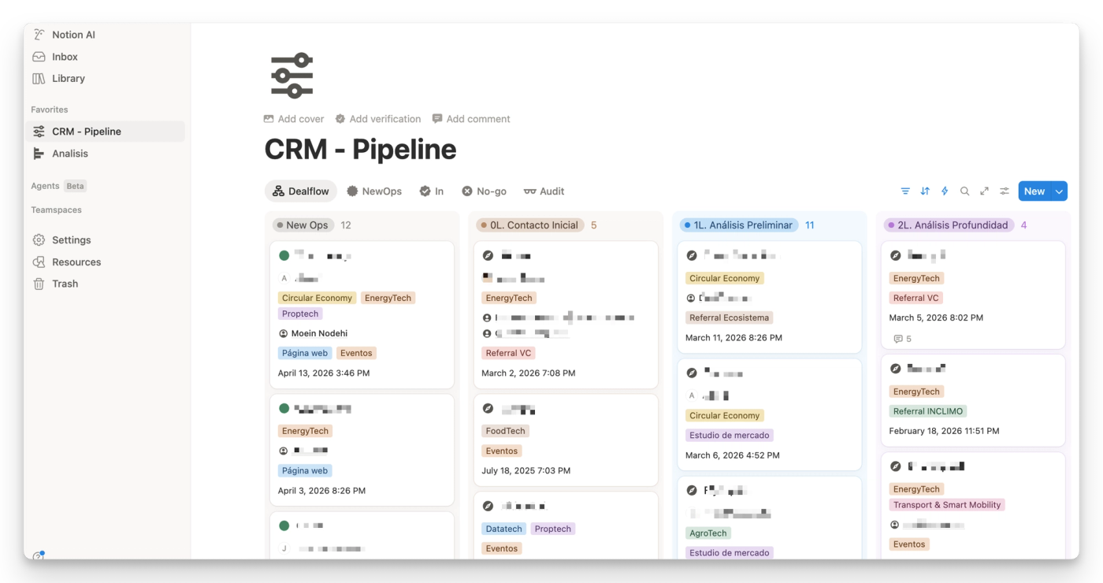
Task: Click the Referral Ecosistema tag
Action: (730, 317)
